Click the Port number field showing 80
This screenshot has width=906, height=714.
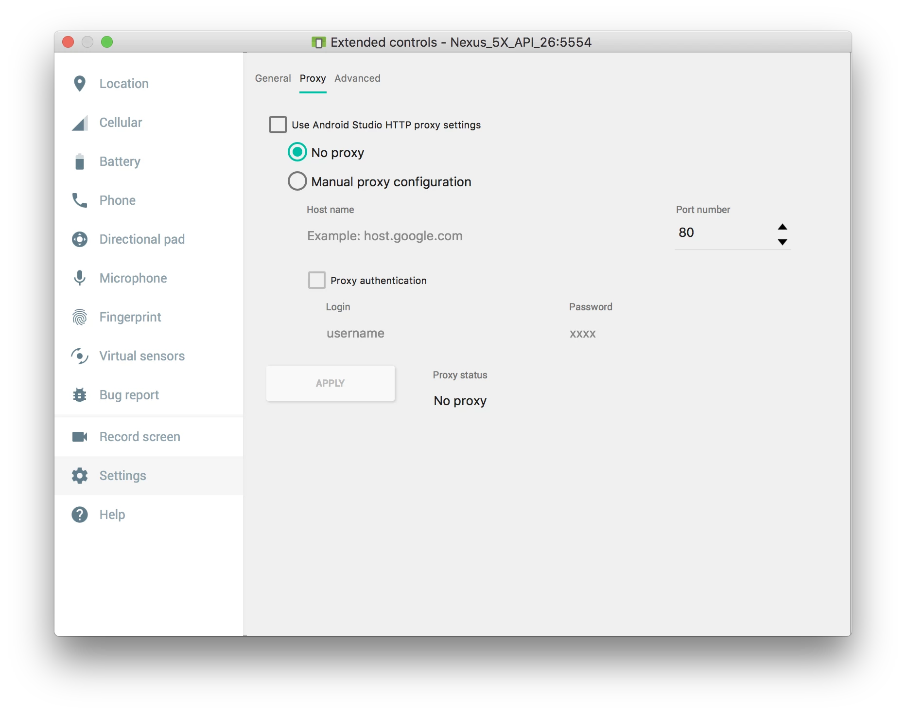(x=724, y=232)
